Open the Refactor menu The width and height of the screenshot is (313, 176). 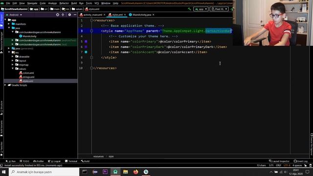pyautogui.click(x=64, y=3)
